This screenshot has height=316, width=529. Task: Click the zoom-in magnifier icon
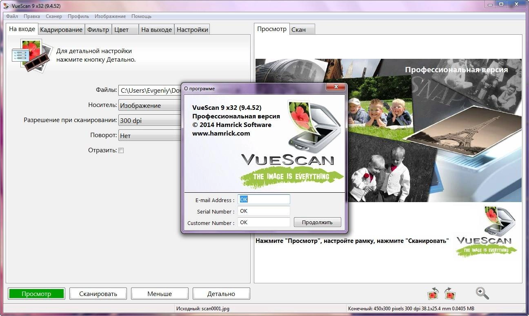tap(482, 293)
